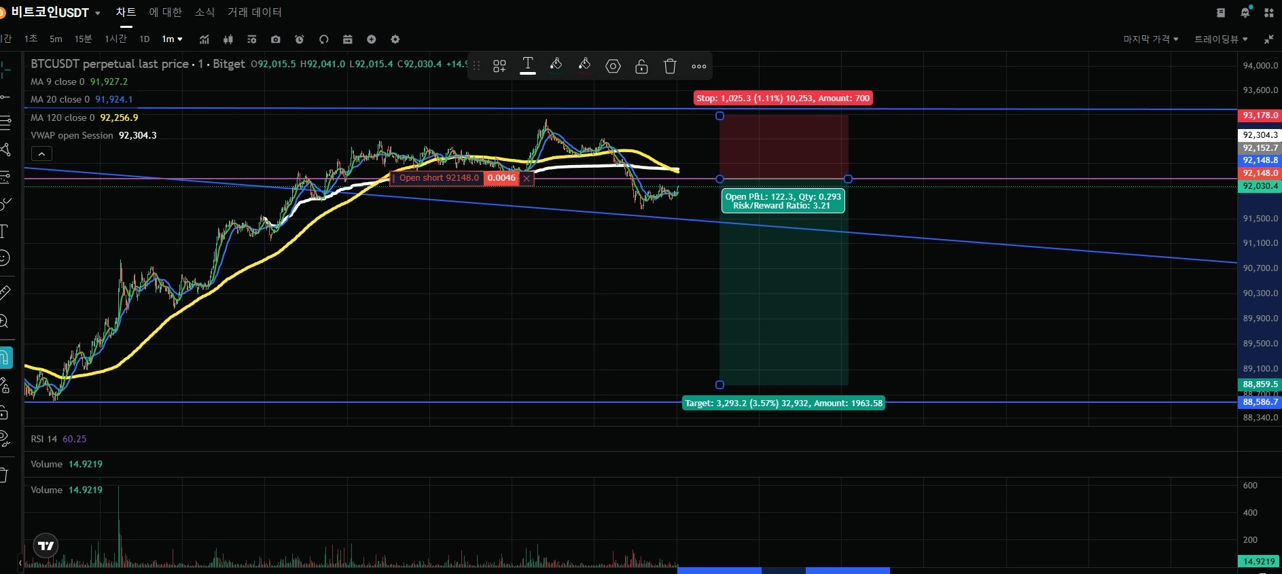Collapse the chart from fullscreen
This screenshot has height=574, width=1282.
coord(1268,39)
